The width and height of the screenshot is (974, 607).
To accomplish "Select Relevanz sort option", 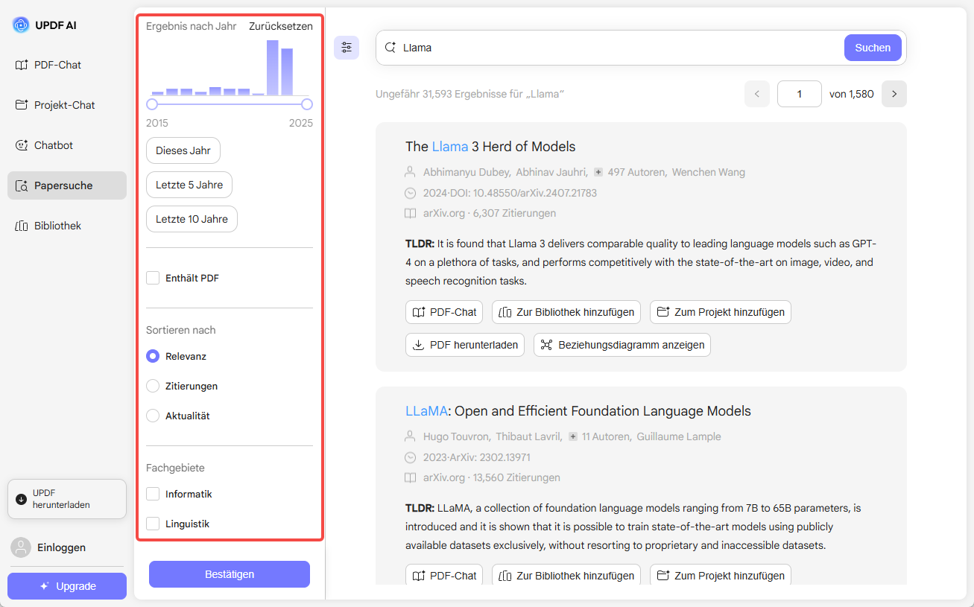I will [153, 356].
